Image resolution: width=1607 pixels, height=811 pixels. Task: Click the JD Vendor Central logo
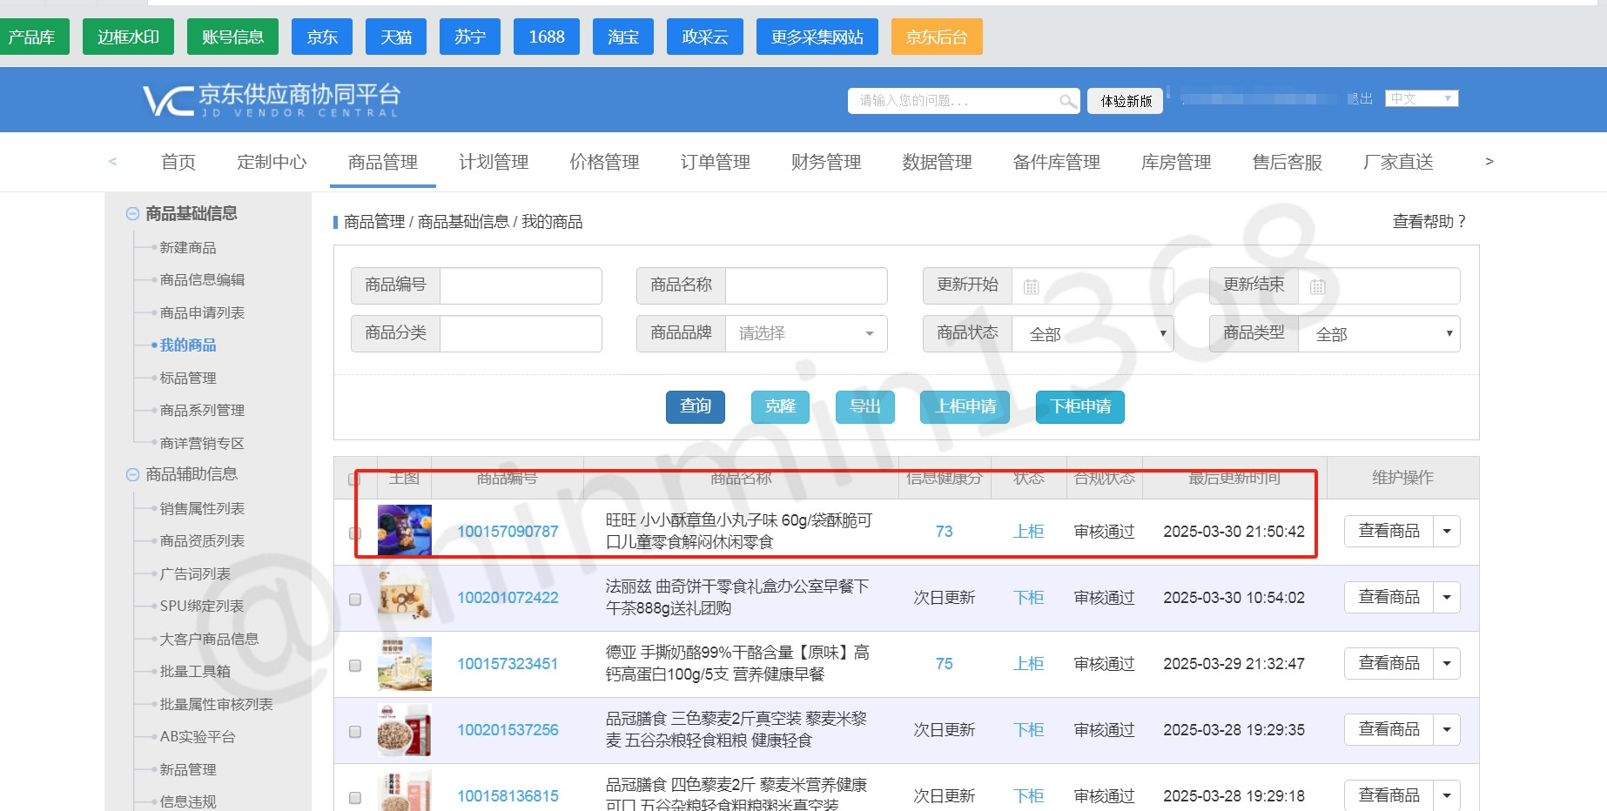click(x=271, y=100)
